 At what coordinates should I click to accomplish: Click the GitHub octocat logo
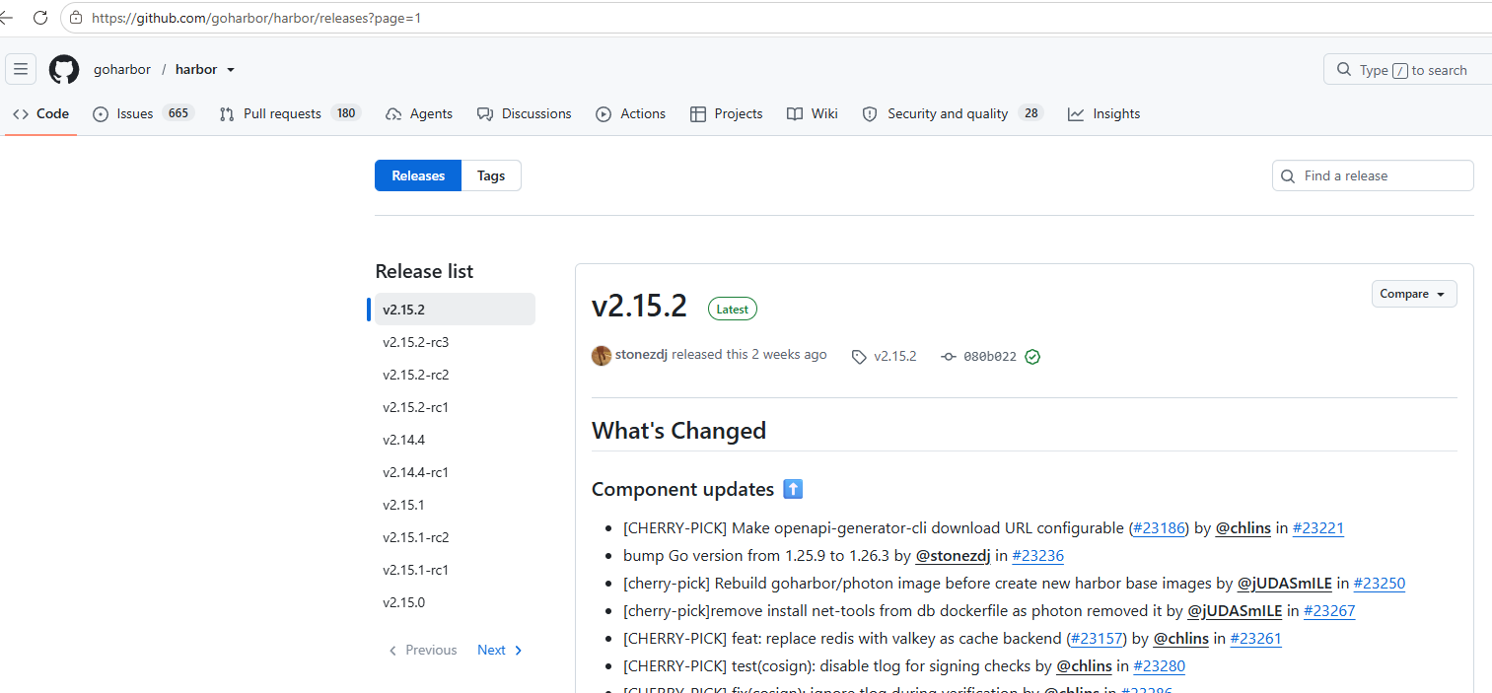tap(64, 69)
